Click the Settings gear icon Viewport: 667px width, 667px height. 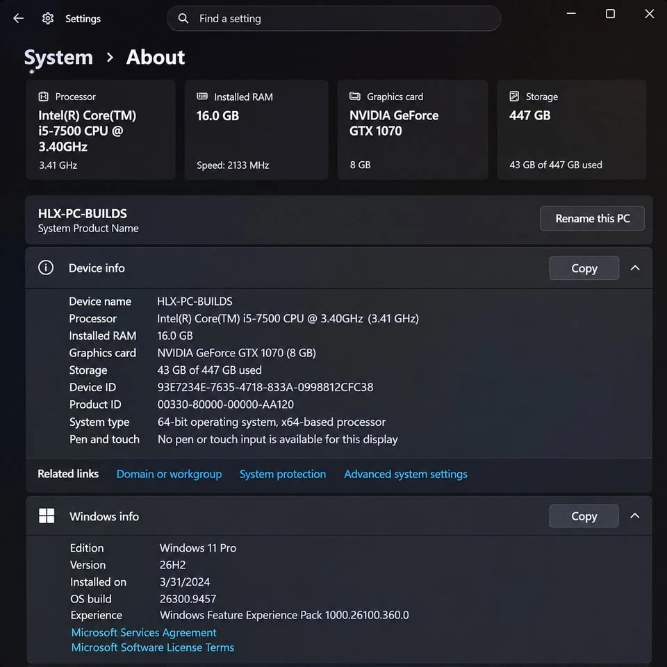pyautogui.click(x=48, y=18)
